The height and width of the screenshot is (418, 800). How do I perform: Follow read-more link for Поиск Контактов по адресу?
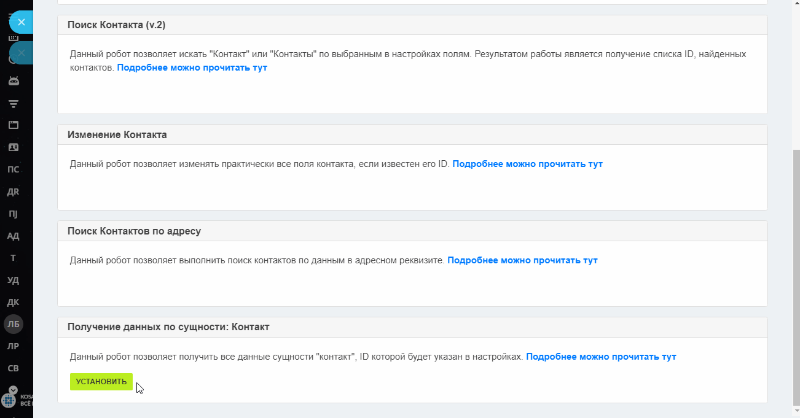pyautogui.click(x=522, y=260)
